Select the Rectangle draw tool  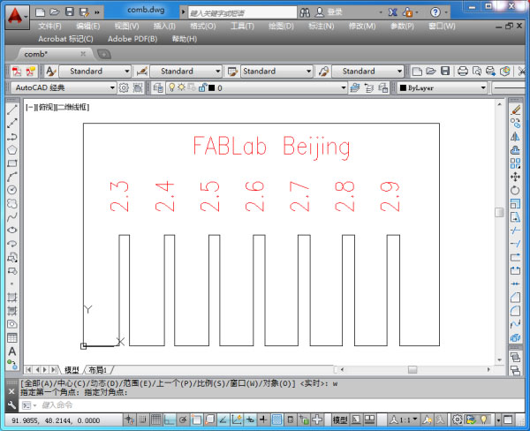click(12, 163)
